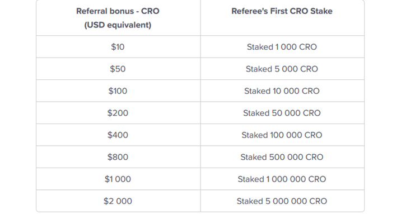The height and width of the screenshot is (214, 406).
Task: Select the $50 referral bonus cell
Action: click(x=118, y=69)
